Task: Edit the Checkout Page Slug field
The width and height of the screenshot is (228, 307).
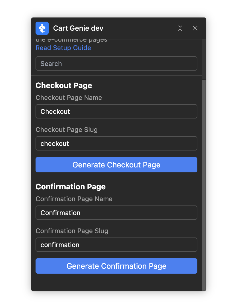Action: pyautogui.click(x=116, y=143)
